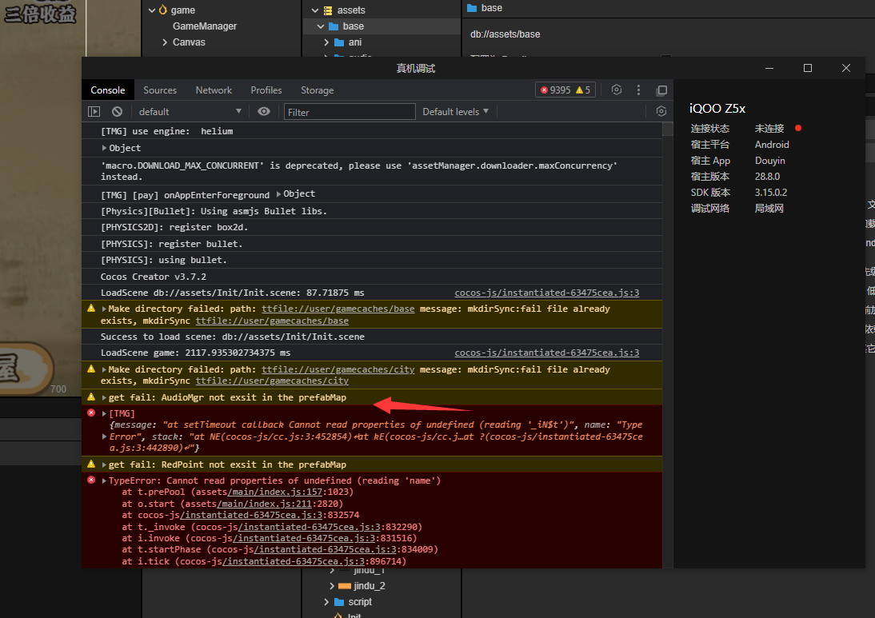Expand the jindu_2 folder

coord(332,586)
